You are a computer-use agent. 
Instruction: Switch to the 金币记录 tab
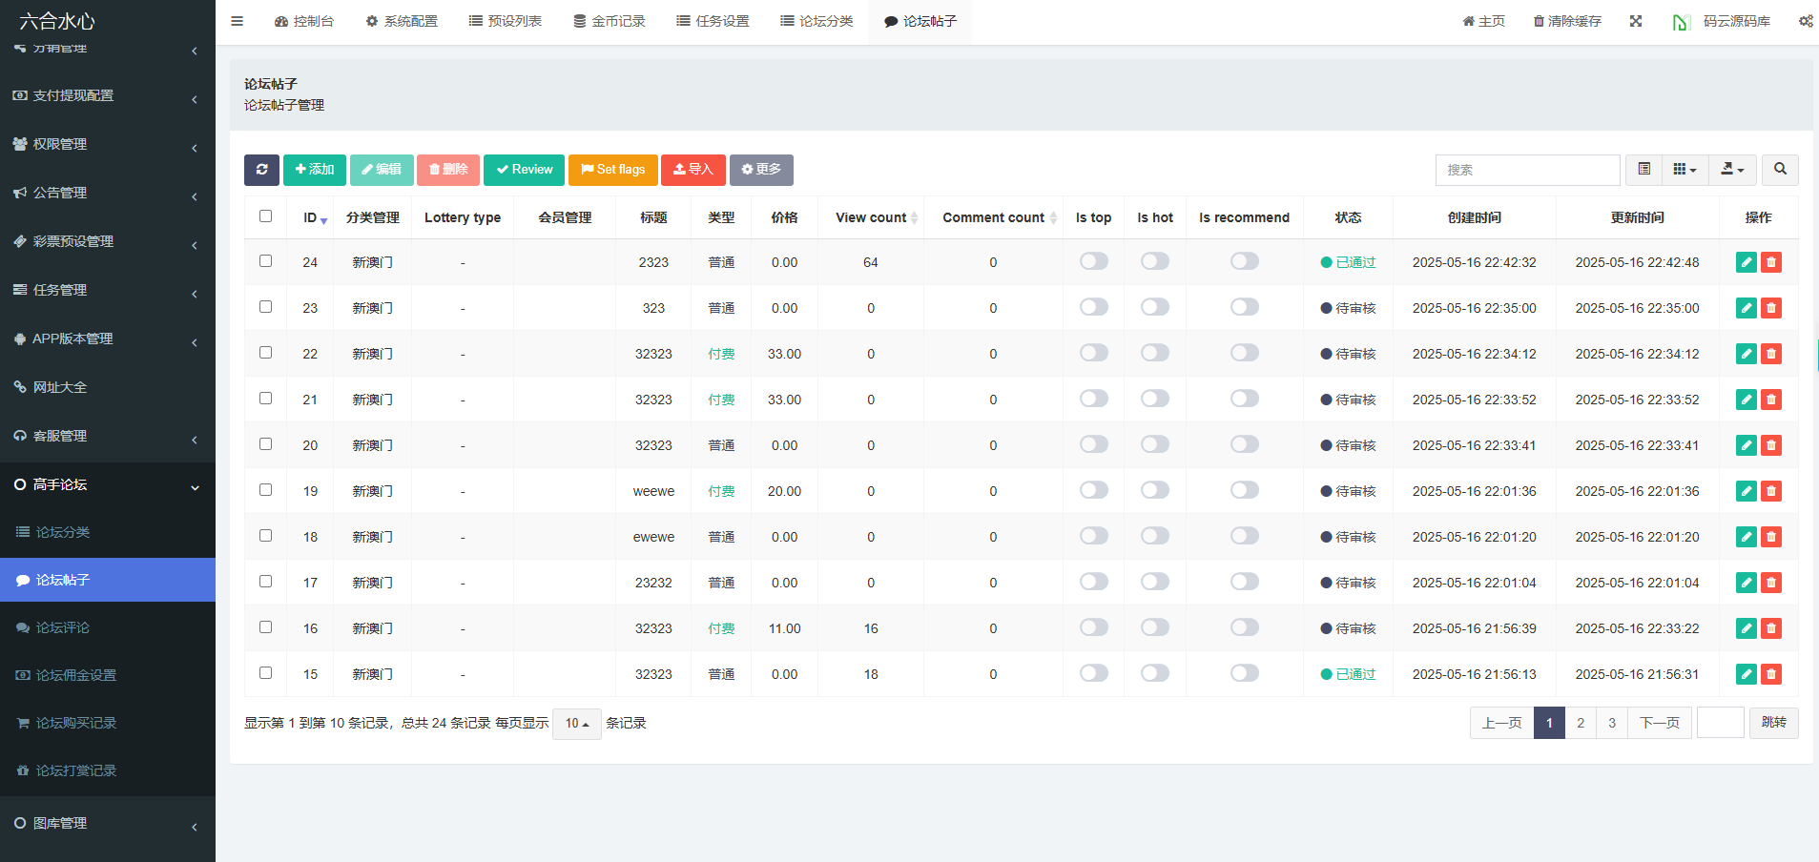coord(610,21)
